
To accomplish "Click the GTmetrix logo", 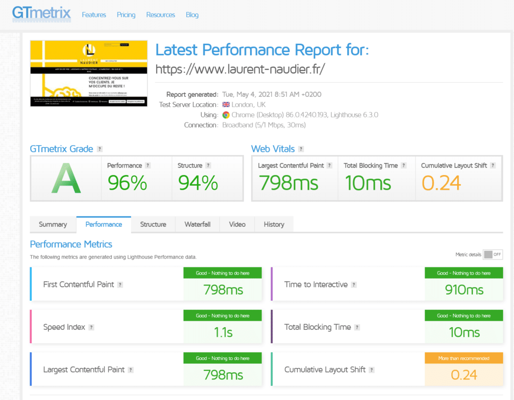I will point(41,14).
